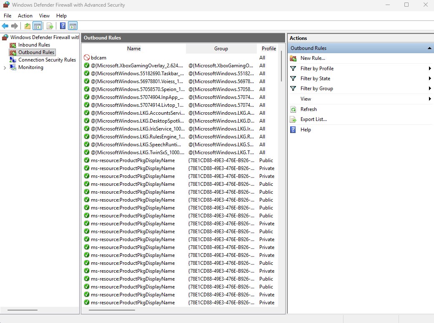Select the bdcam outbound rule
Image resolution: width=434 pixels, height=323 pixels.
[180, 58]
